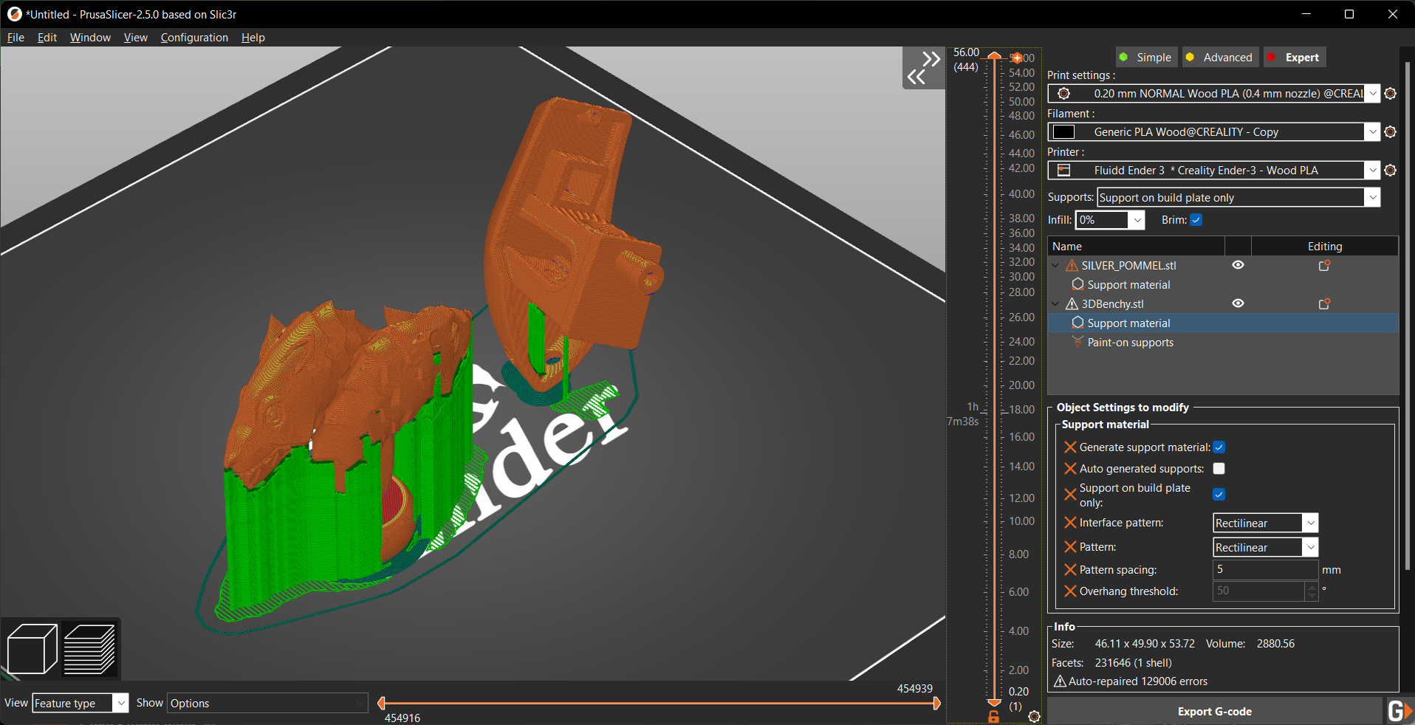Open the Pattern Rectilinear dropdown
Image resolution: width=1415 pixels, height=725 pixels.
click(1311, 548)
